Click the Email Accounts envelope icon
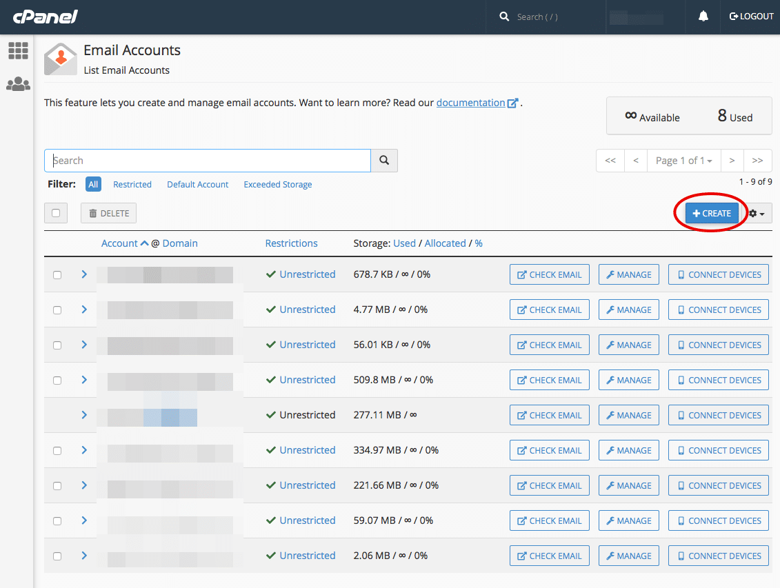Viewport: 780px width, 588px height. click(61, 59)
